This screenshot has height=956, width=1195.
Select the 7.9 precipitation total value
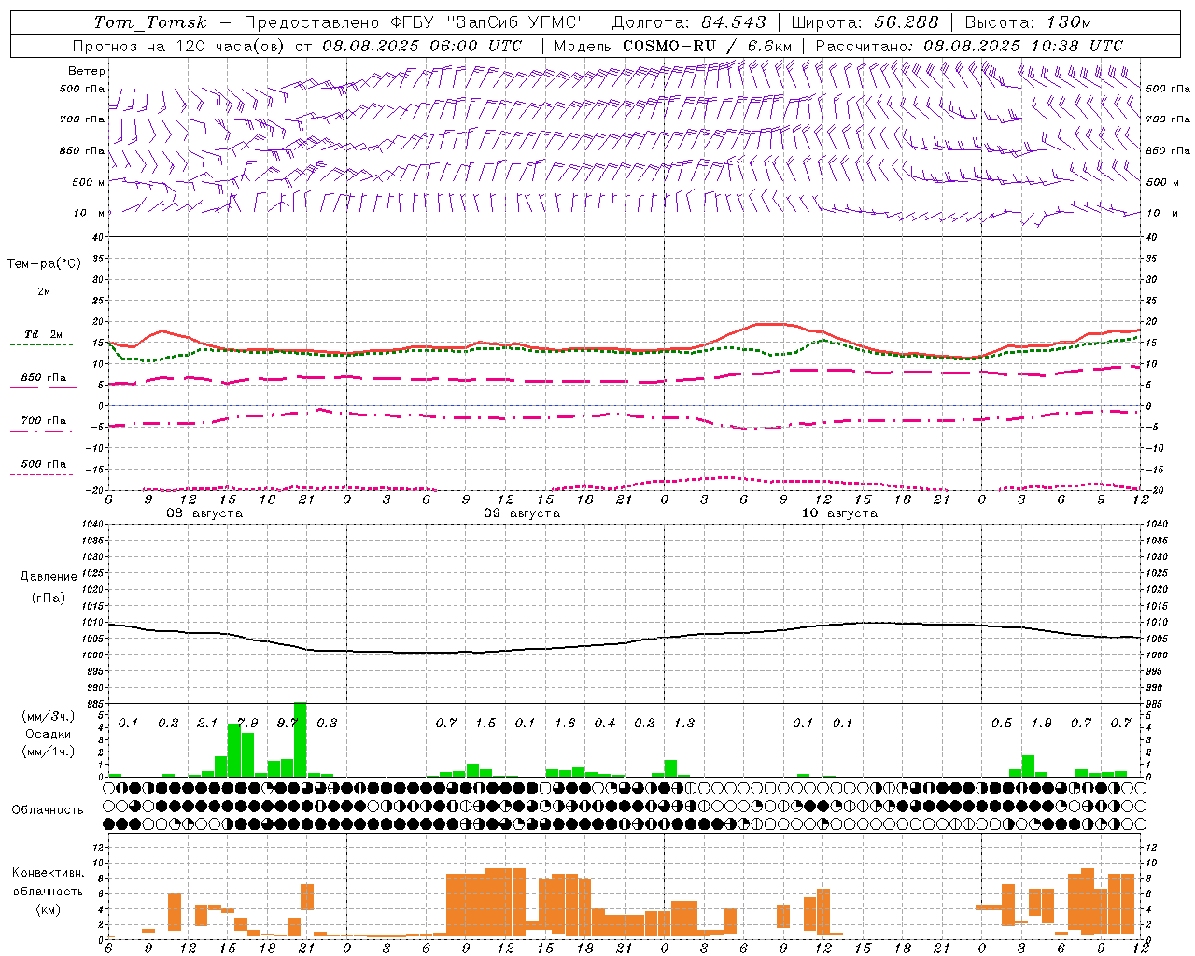tap(247, 724)
